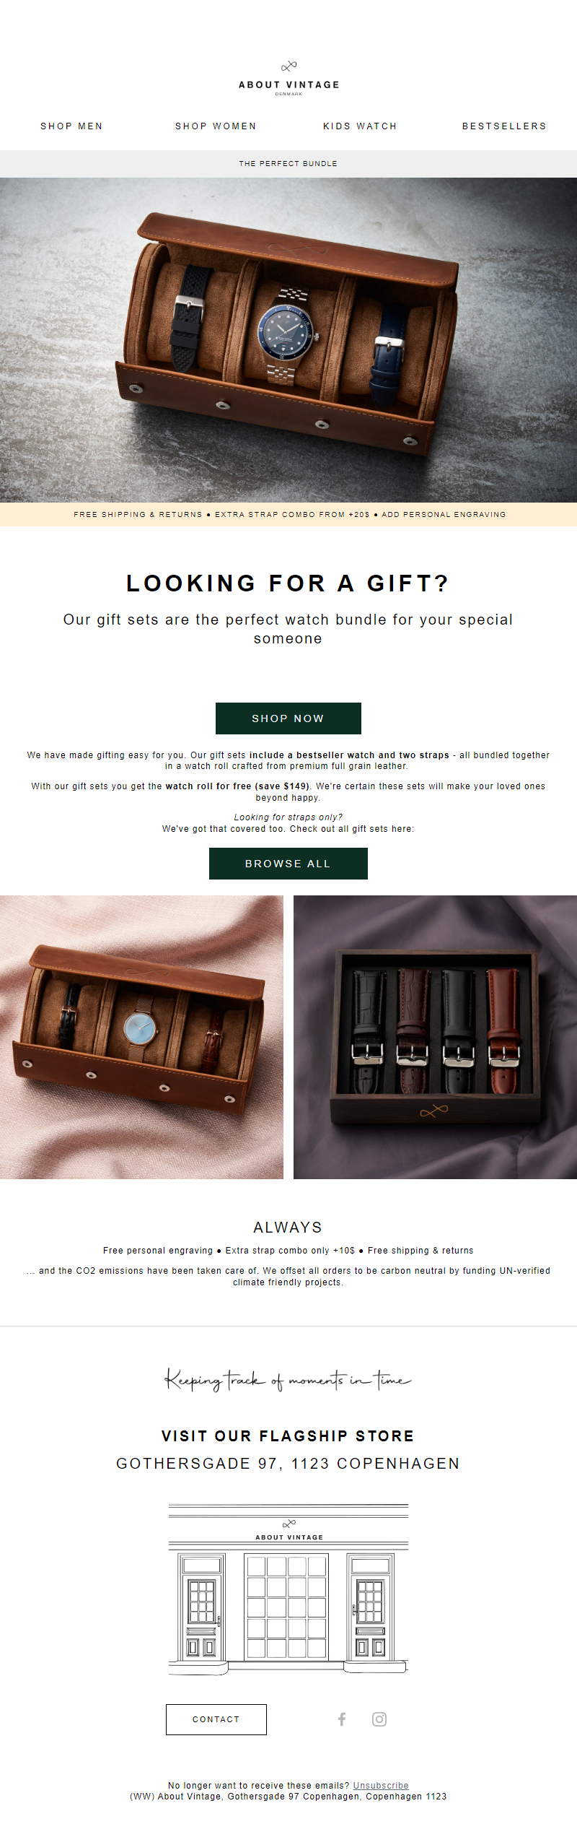Click the Browse All button
Screen dimensions: 577x1837
pos(288,864)
